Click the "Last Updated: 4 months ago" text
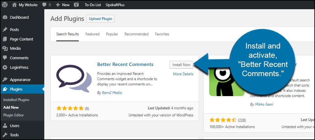The width and height of the screenshot is (315, 140). pyautogui.click(x=170, y=108)
